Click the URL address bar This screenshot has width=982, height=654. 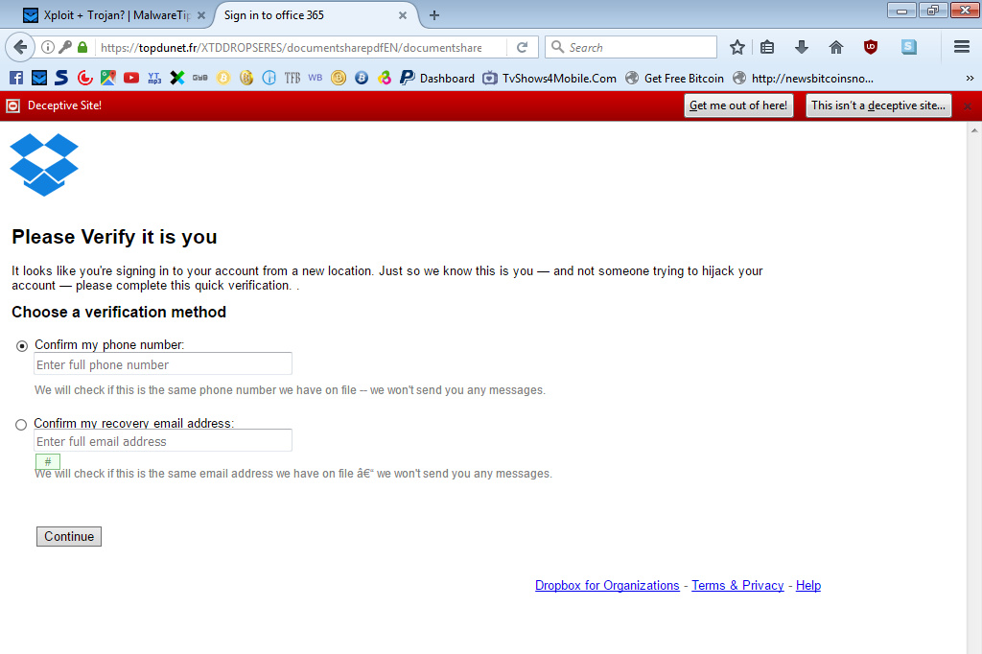coord(300,47)
